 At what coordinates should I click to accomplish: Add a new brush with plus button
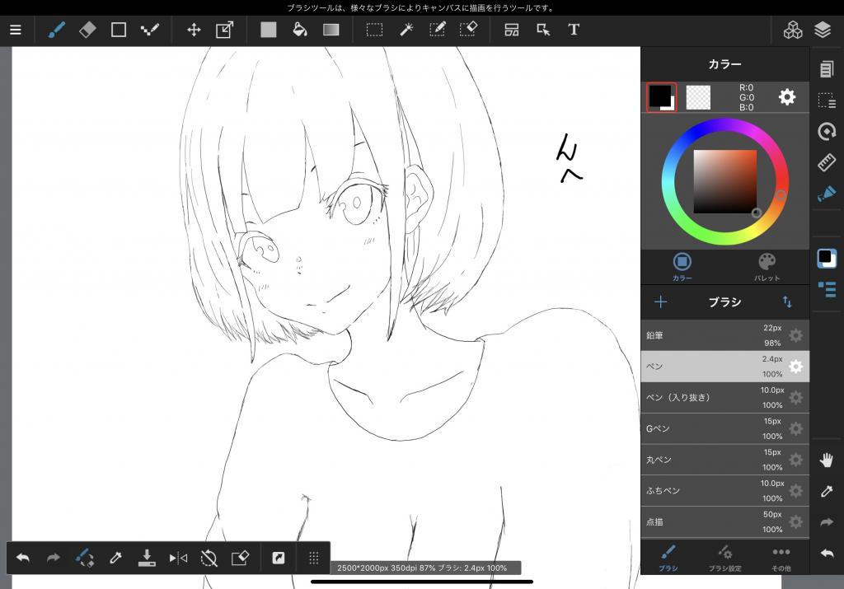click(660, 302)
